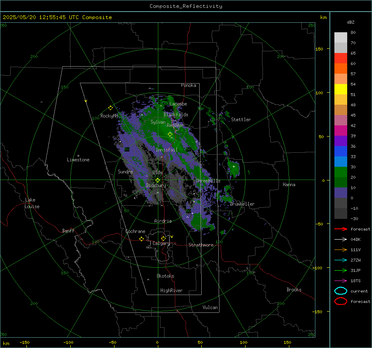Click the Banff town label
Viewport: 372px width, 348px height.
pyautogui.click(x=68, y=230)
